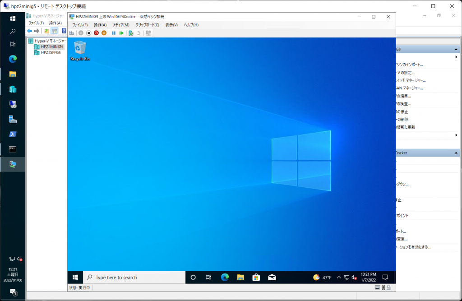The image size is (462, 301).
Task: Open Recycle Bin icon on guest desktop
Action: point(80,51)
